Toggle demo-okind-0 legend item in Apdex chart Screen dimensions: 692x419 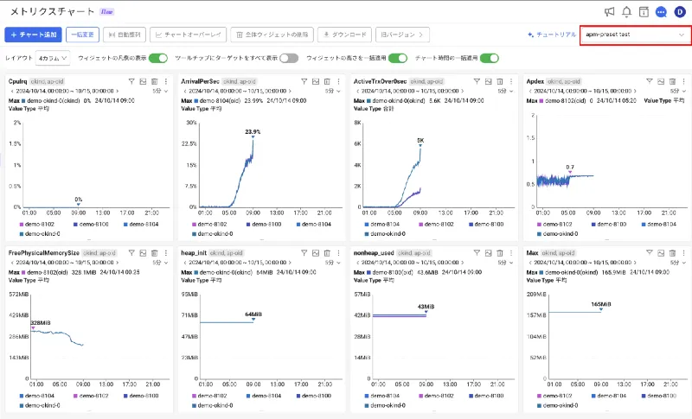click(557, 234)
